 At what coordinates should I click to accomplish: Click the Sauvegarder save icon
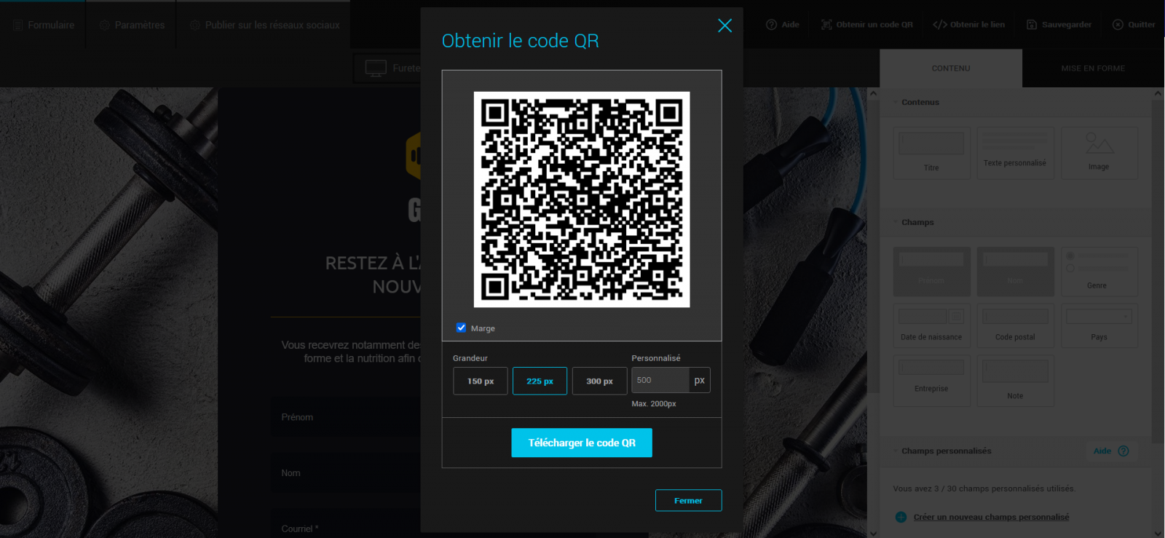click(x=1032, y=25)
